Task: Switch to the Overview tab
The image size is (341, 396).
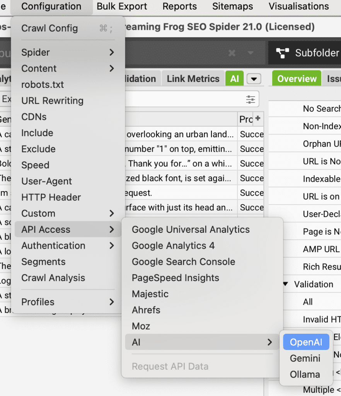Action: [297, 79]
